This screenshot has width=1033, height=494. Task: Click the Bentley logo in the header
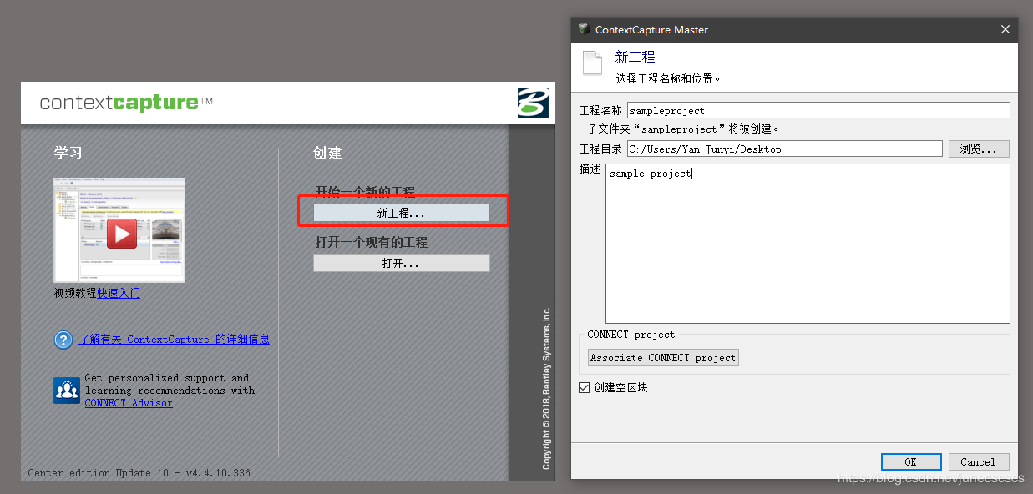coord(534,103)
